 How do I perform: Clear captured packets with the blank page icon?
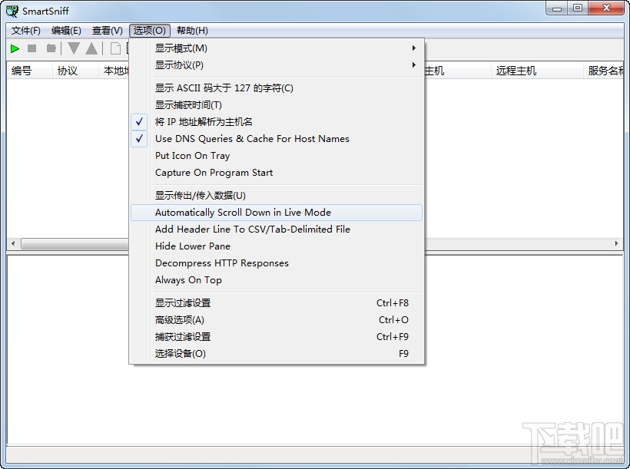click(113, 48)
